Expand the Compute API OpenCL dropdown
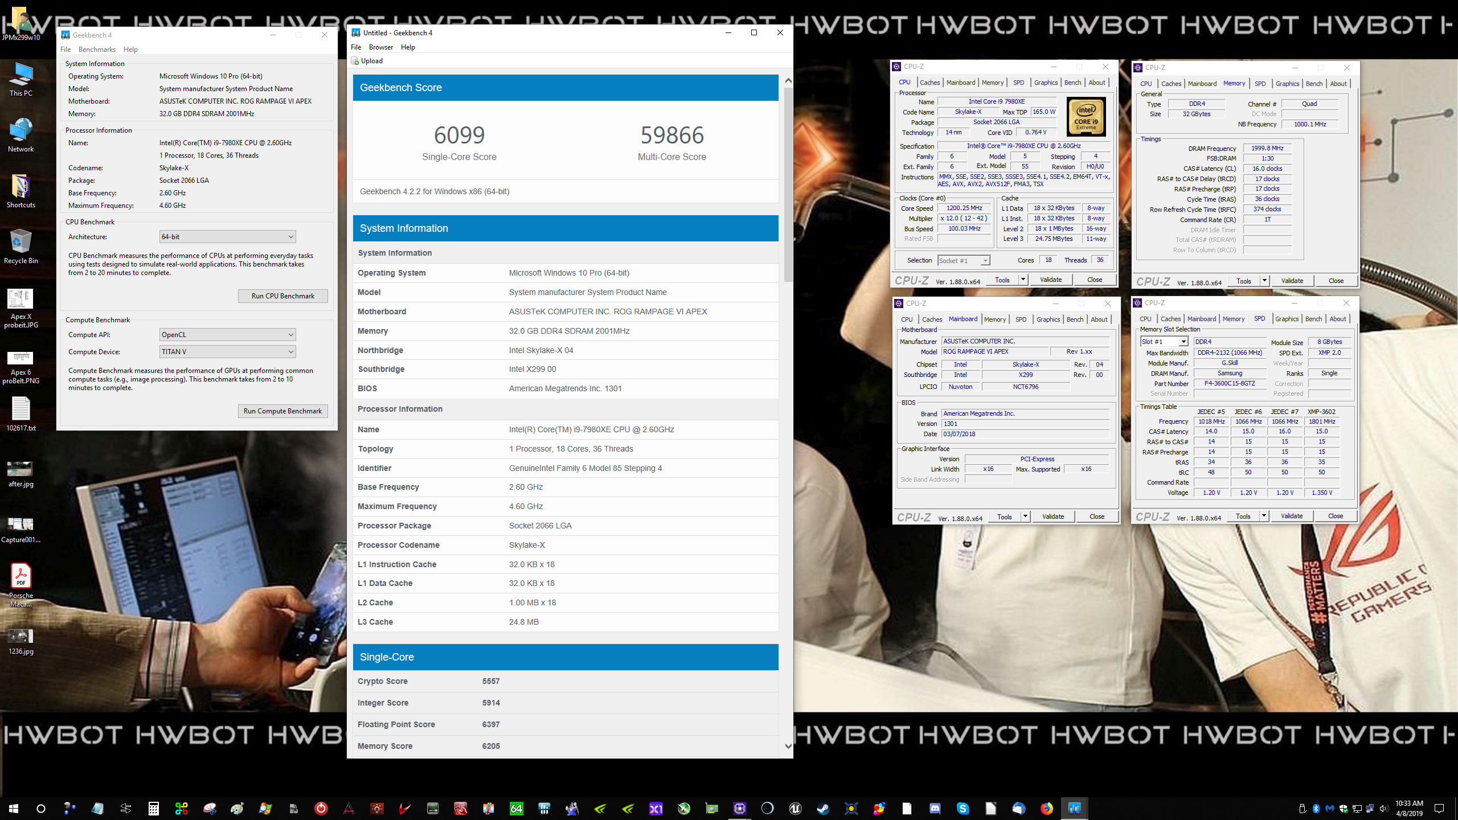1458x820 pixels. pyautogui.click(x=227, y=335)
